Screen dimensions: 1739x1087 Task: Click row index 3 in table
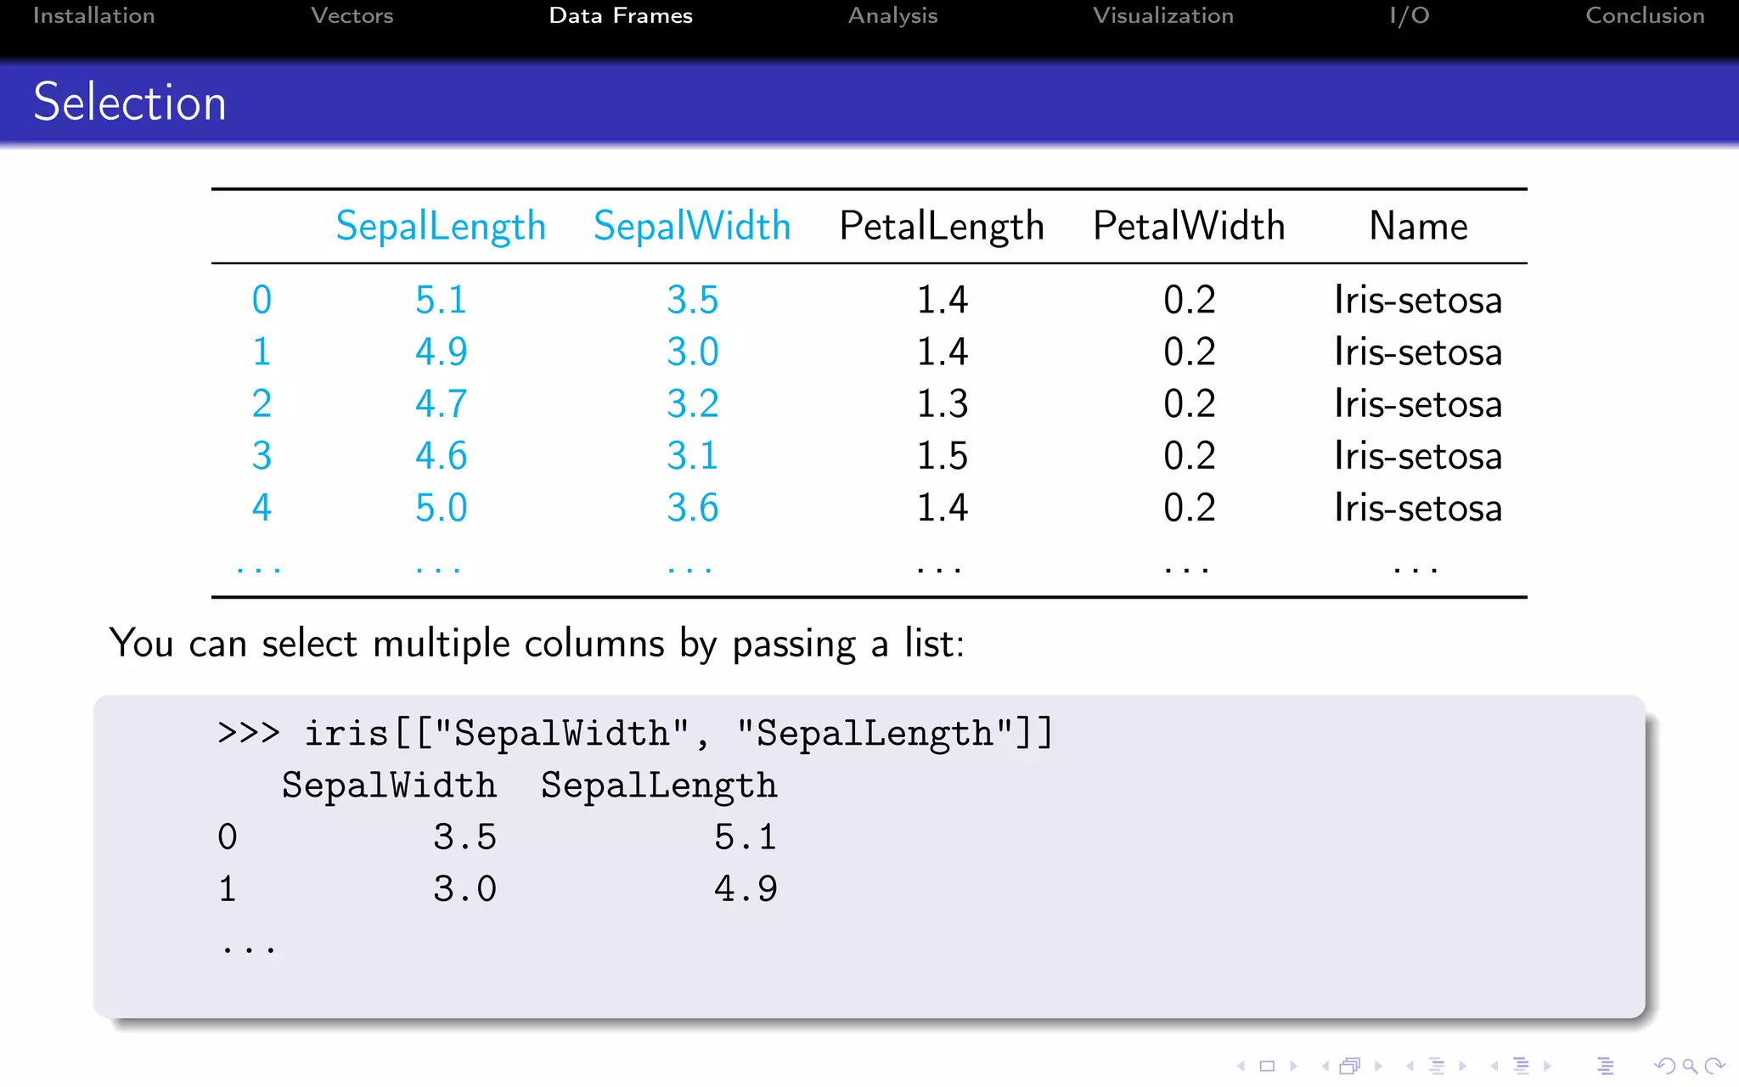click(262, 456)
